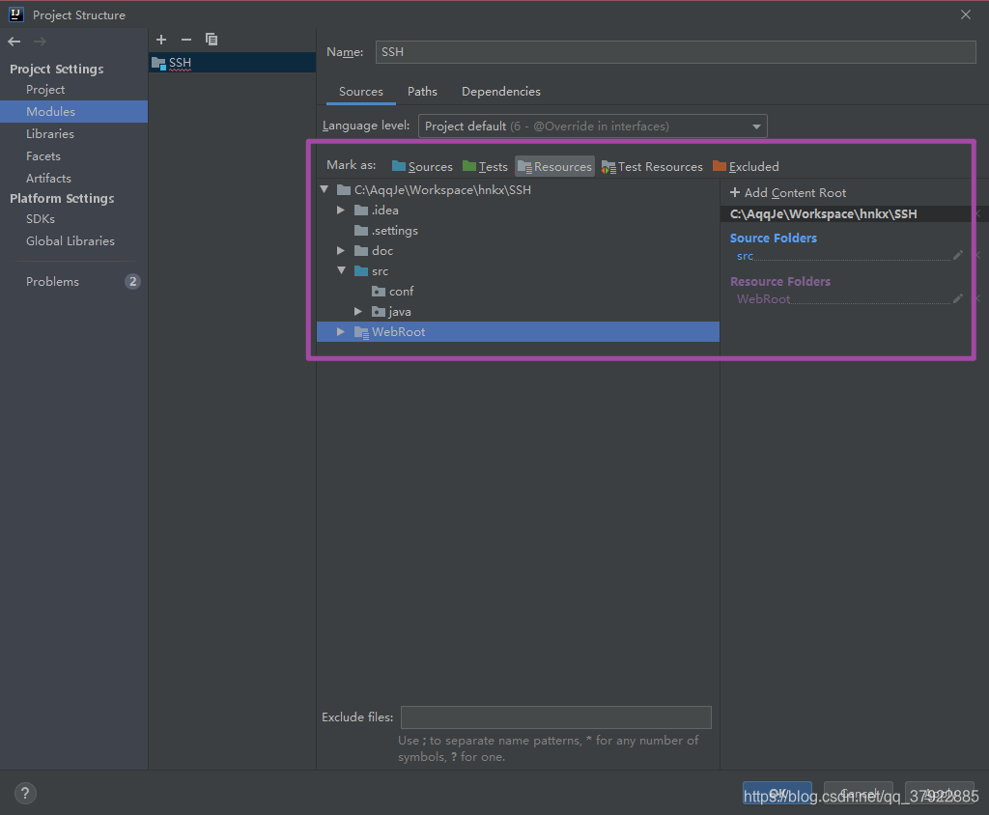Click the OK button
The image size is (989, 815).
click(777, 793)
